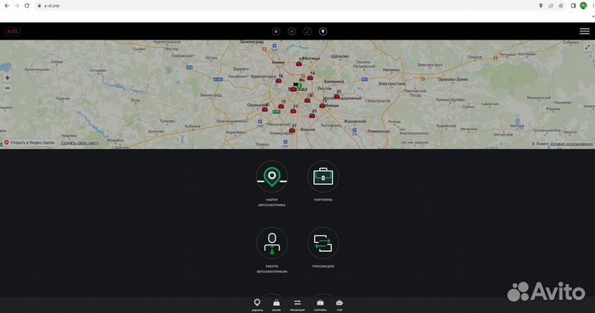Select the map marker near Мытищи
The image size is (595, 313).
point(299,64)
